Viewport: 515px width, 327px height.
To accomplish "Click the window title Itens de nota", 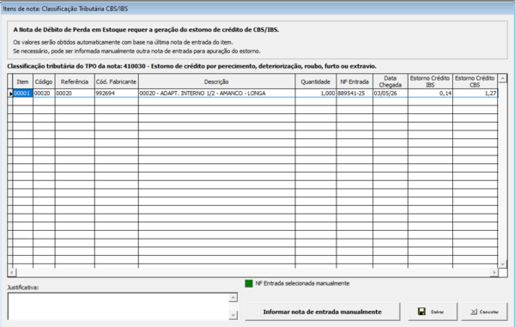I will (x=66, y=9).
